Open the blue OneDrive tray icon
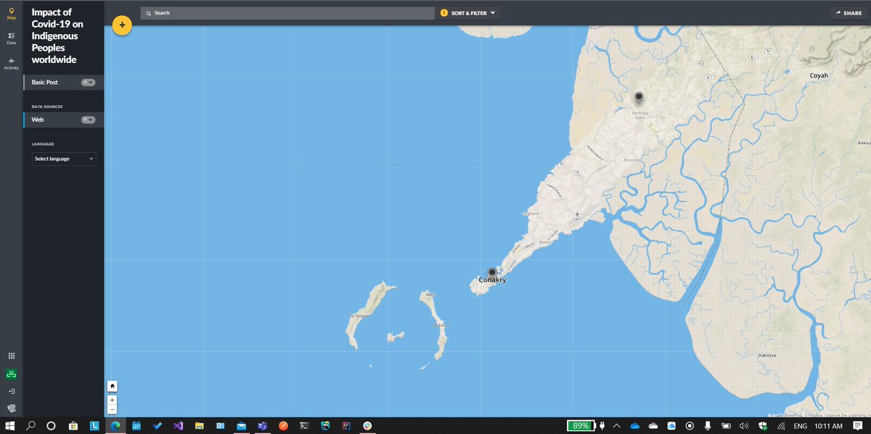 635,426
